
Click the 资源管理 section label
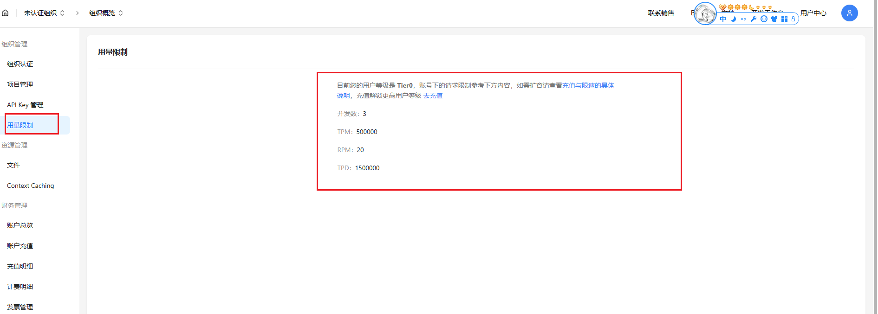tap(14, 145)
